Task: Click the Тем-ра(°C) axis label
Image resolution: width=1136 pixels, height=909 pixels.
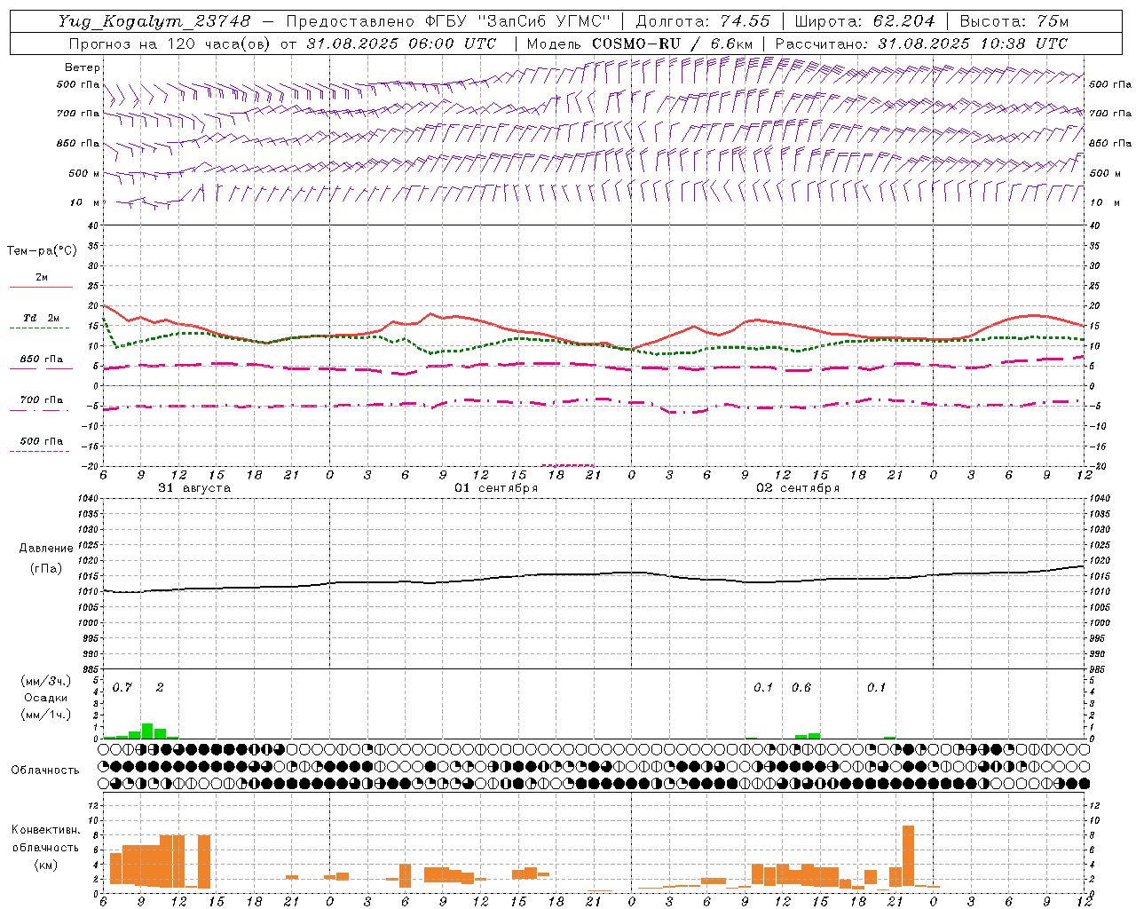Action: click(42, 251)
